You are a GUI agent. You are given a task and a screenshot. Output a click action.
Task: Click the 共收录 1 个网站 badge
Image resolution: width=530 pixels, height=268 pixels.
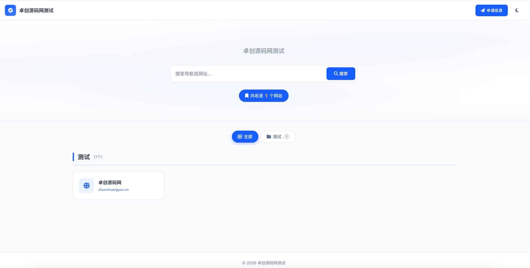264,96
